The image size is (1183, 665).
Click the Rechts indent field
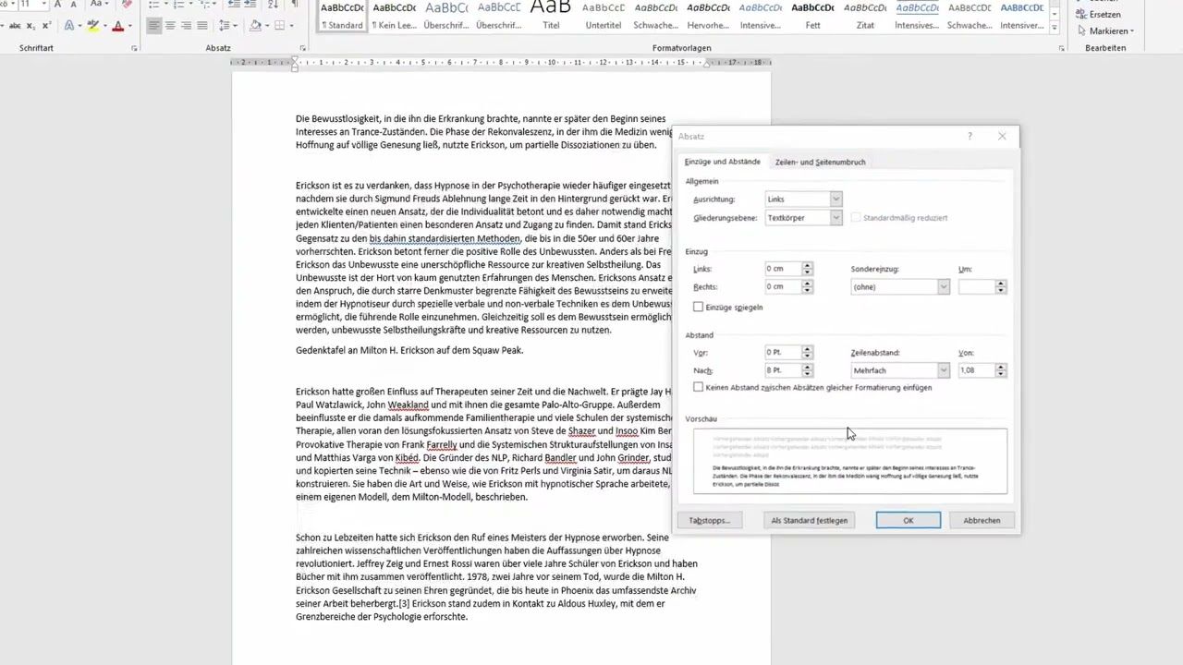pyautogui.click(x=782, y=286)
